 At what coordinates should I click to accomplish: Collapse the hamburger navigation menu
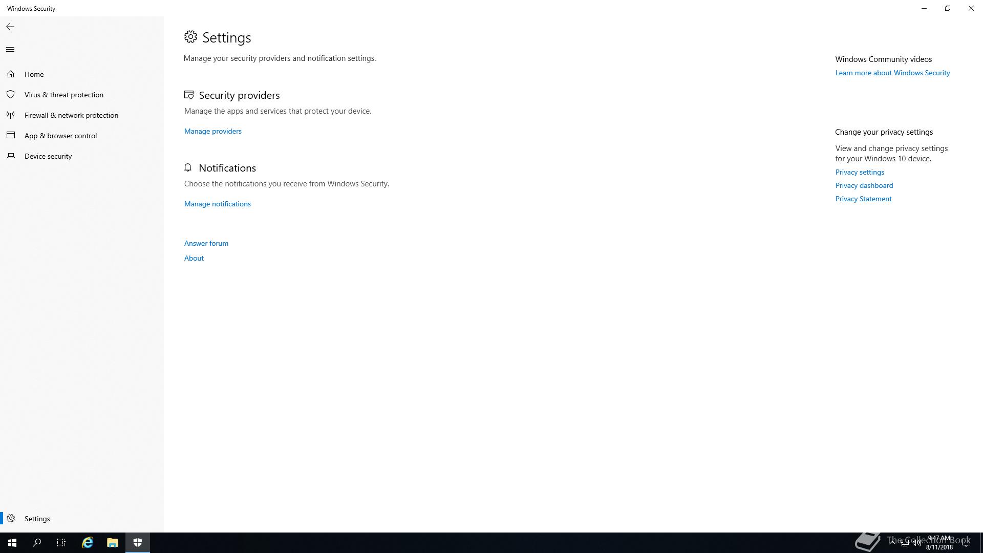point(10,50)
